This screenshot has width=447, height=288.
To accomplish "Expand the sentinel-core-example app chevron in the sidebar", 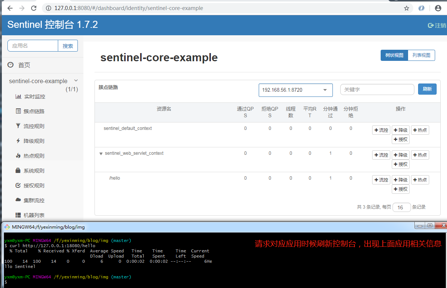I will coord(76,81).
